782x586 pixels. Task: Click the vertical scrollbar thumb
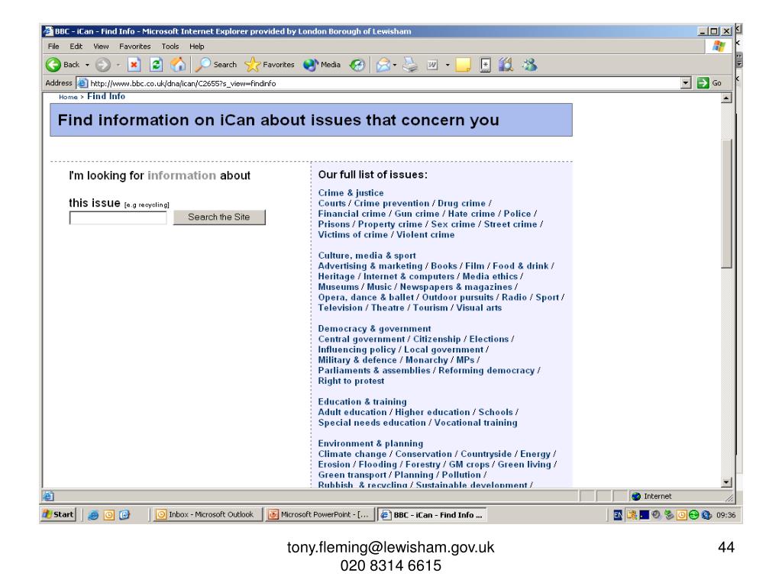pyautogui.click(x=726, y=203)
